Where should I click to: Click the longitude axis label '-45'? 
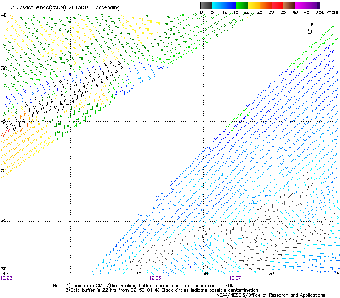4,274
